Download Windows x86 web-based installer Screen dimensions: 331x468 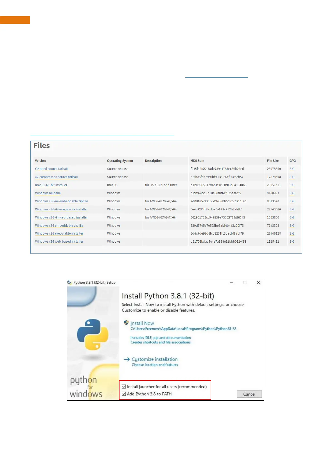(59, 242)
